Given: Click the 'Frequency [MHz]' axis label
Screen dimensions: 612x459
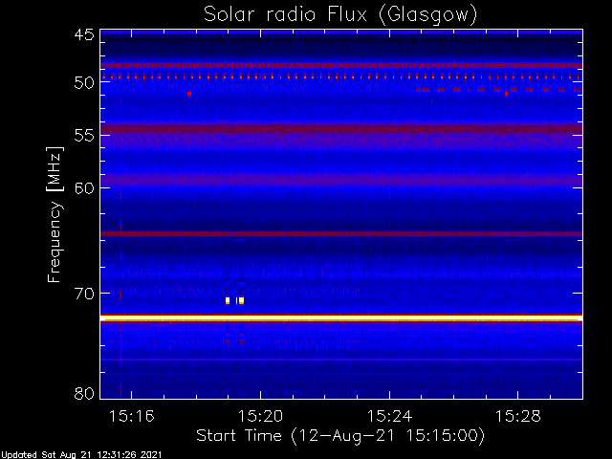Looking at the screenshot, I should (x=55, y=214).
